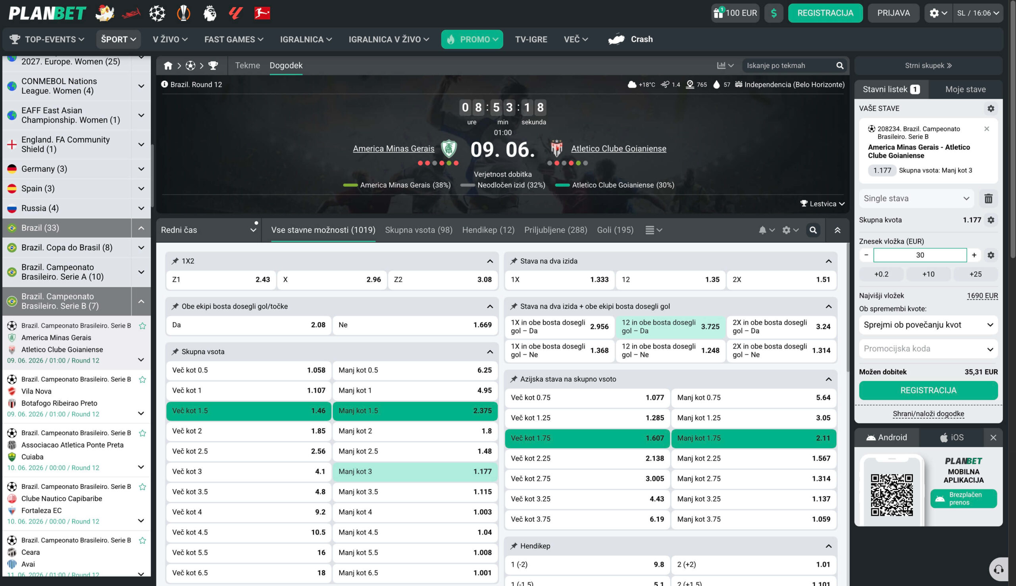Select Z1 odds 2.43
This screenshot has width=1016, height=586.
click(x=221, y=280)
